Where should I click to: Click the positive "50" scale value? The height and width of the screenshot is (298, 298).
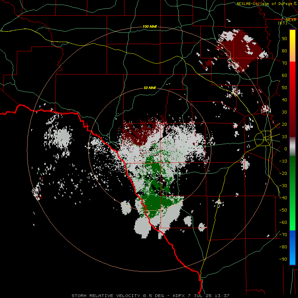coord(284,88)
